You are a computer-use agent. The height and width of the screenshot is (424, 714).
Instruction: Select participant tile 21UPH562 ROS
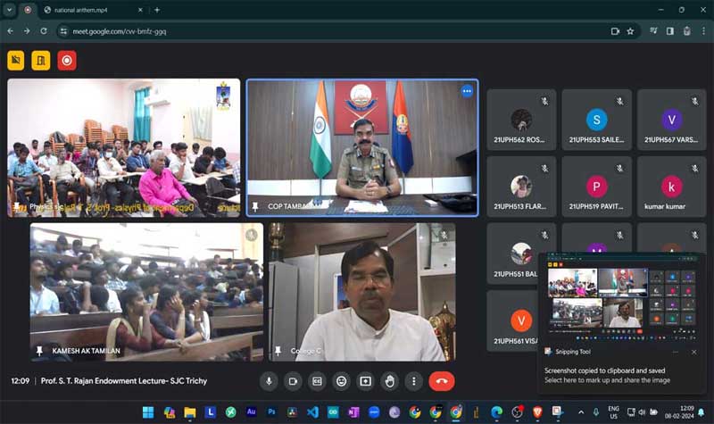(521, 120)
